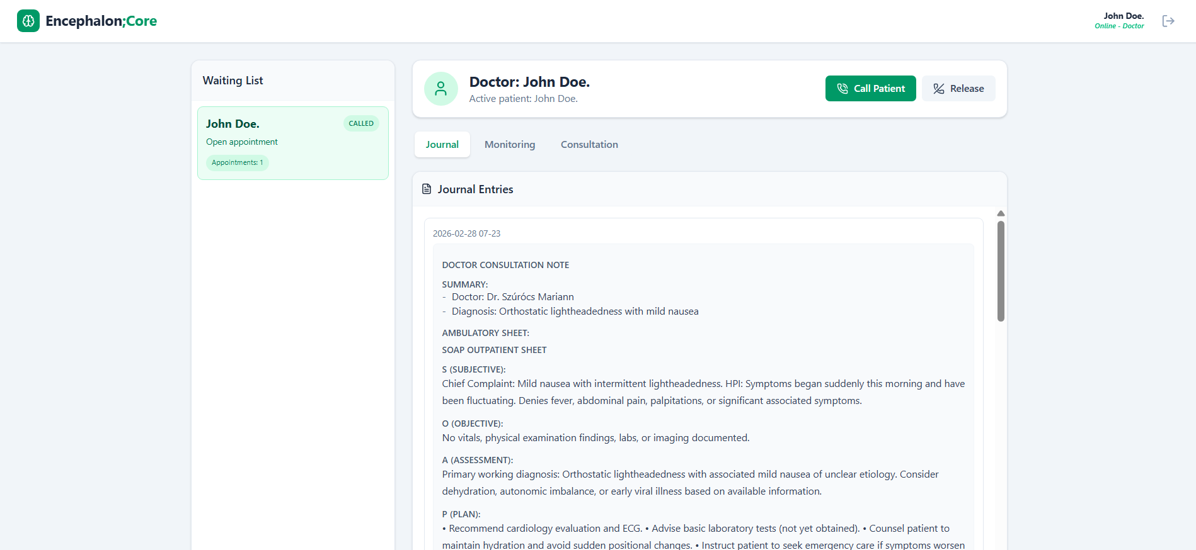This screenshot has width=1196, height=550.
Task: Open the Monitoring tab
Action: point(510,144)
